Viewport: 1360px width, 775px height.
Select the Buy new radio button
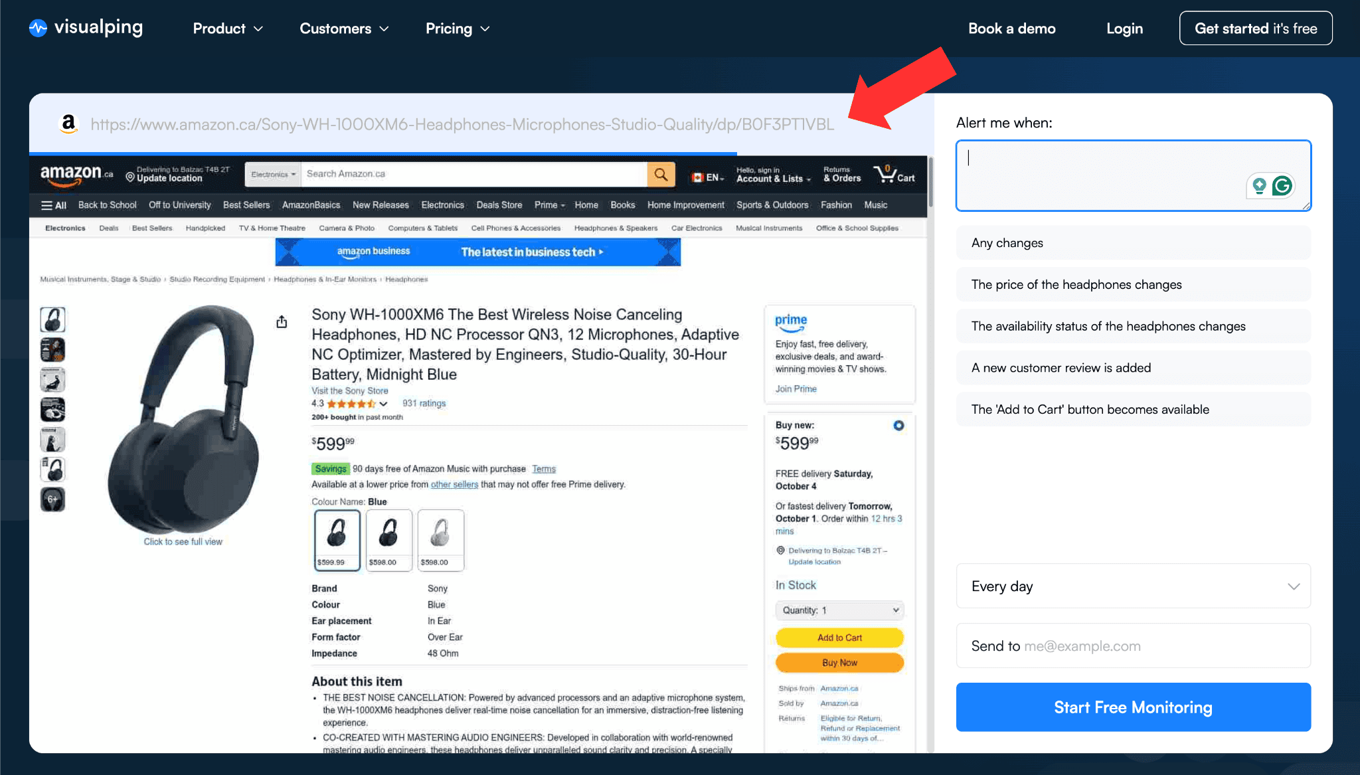click(898, 426)
